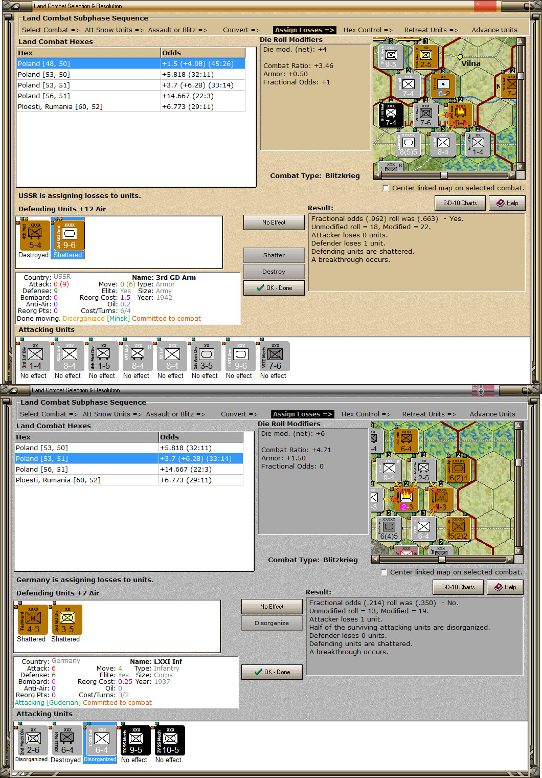The height and width of the screenshot is (778, 542).
Task: Click 5(2)2 HQ counter on Germany map
Action: pos(458,528)
